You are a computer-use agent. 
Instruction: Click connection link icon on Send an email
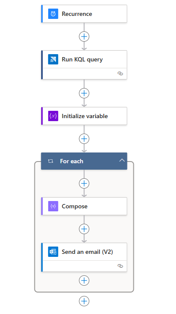point(120,266)
